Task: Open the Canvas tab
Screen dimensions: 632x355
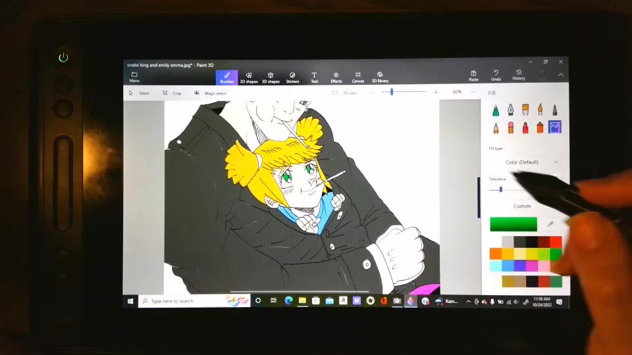Action: click(x=358, y=78)
